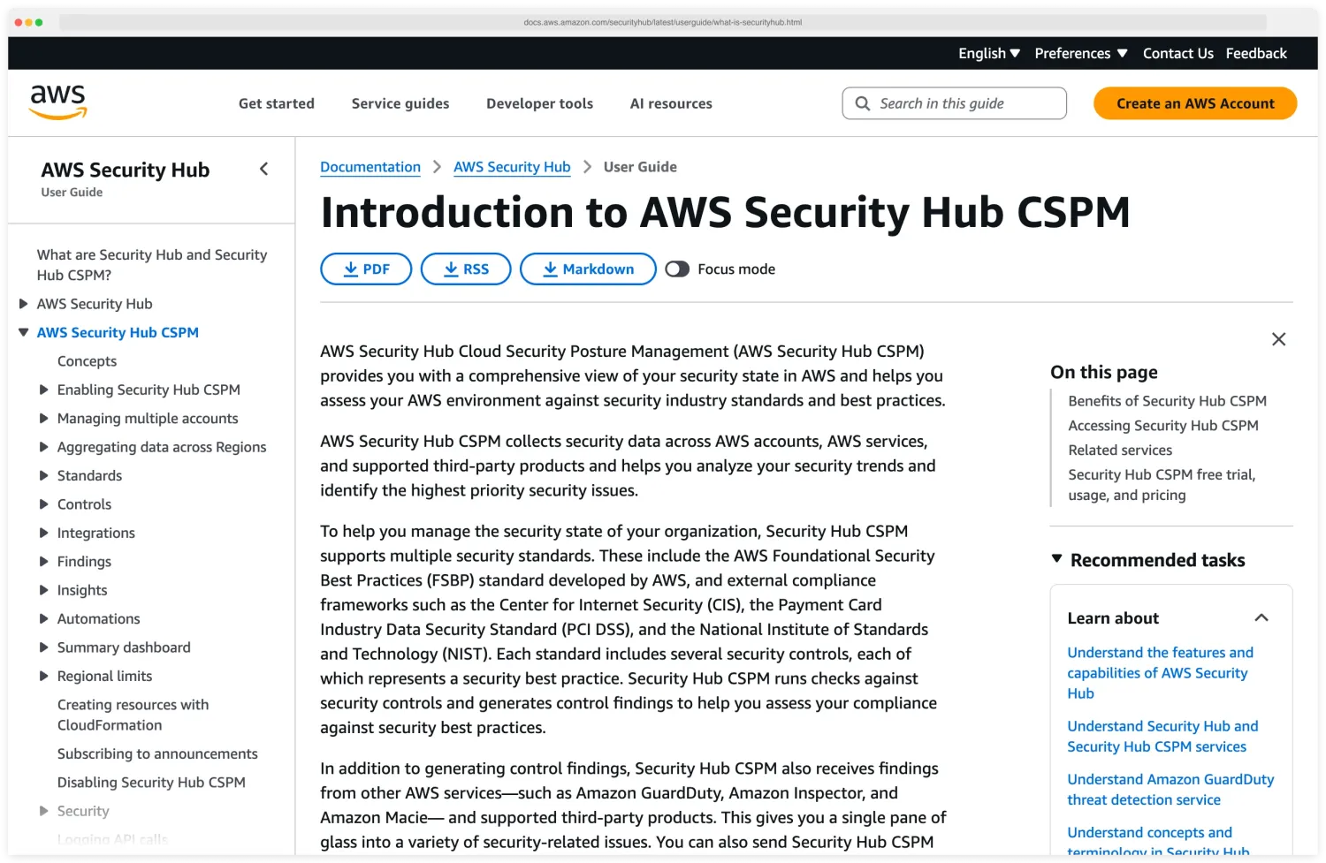Expand the Integrations tree arrow
This screenshot has height=863, width=1326.
pyautogui.click(x=44, y=533)
